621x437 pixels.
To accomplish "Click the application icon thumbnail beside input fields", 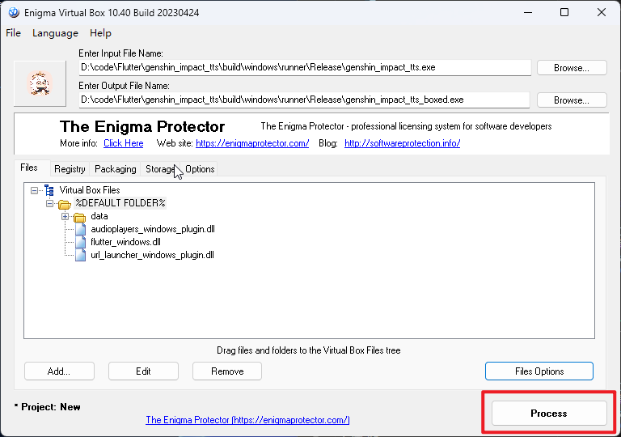I will tap(40, 83).
